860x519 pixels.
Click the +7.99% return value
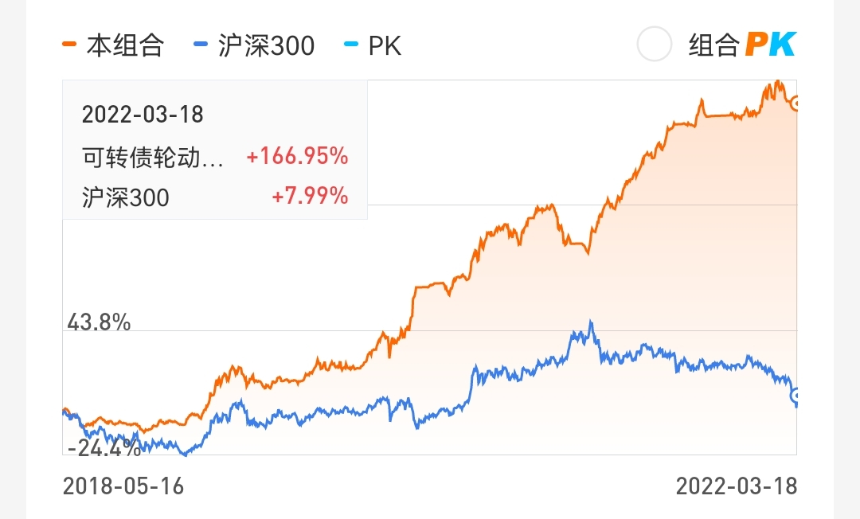310,197
